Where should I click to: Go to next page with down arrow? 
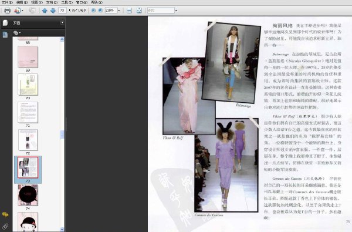pos(53,11)
